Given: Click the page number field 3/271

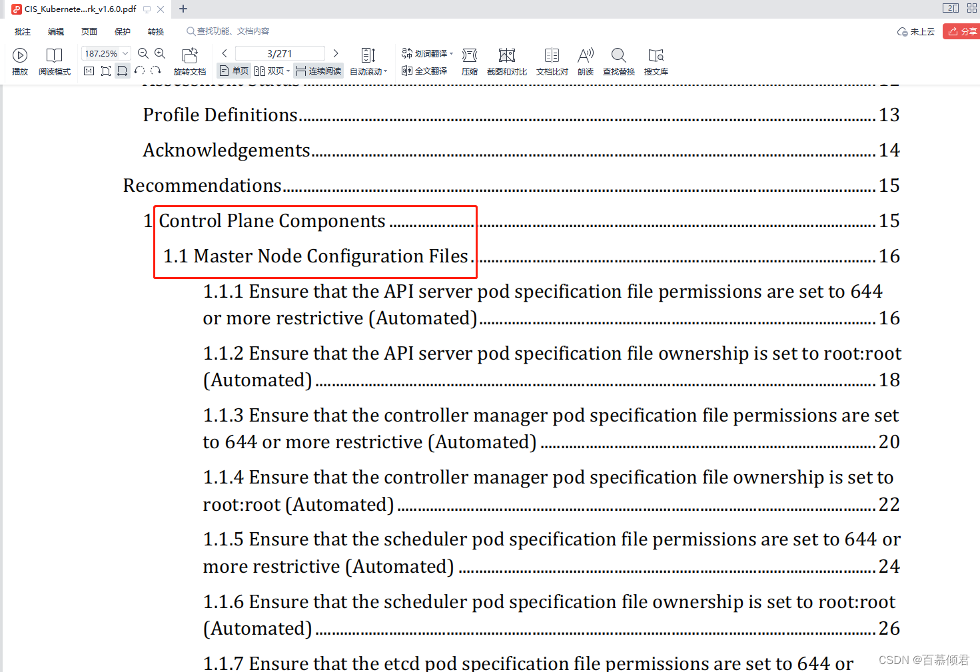Looking at the screenshot, I should [x=280, y=53].
